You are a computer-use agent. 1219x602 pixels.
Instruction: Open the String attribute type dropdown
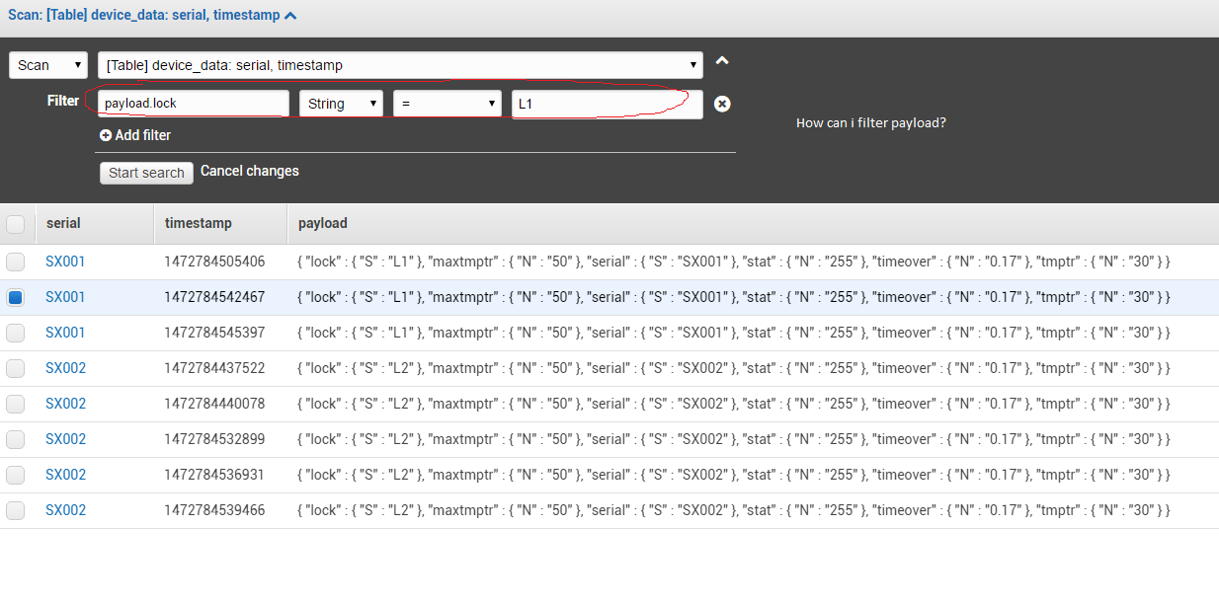(341, 103)
